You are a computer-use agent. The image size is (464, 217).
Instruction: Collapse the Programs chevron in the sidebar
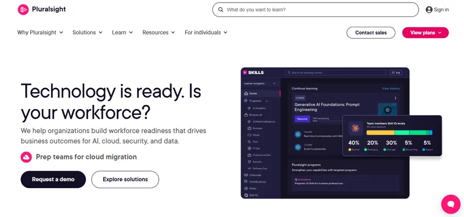(x=267, y=101)
